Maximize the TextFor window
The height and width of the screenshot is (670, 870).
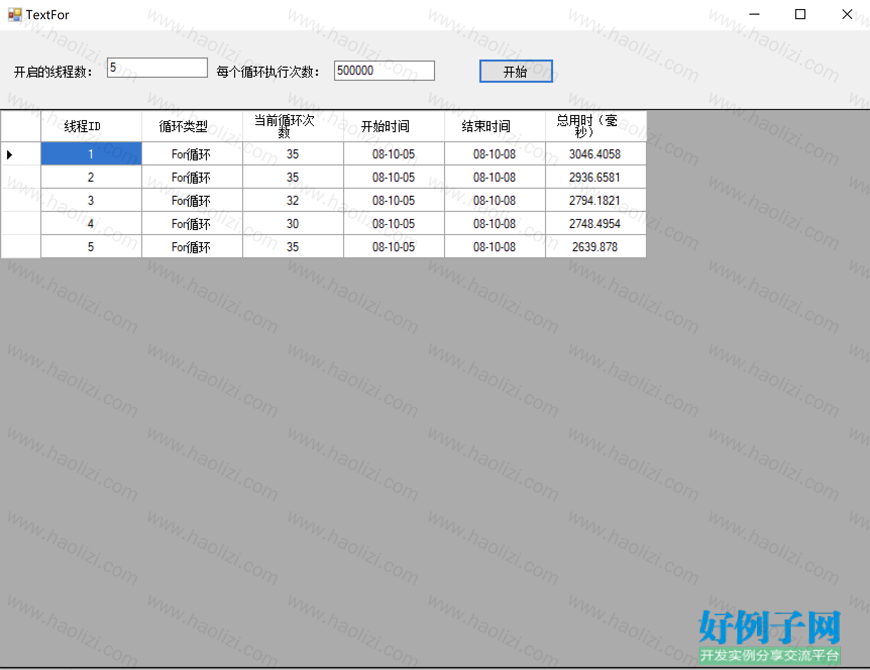click(800, 15)
